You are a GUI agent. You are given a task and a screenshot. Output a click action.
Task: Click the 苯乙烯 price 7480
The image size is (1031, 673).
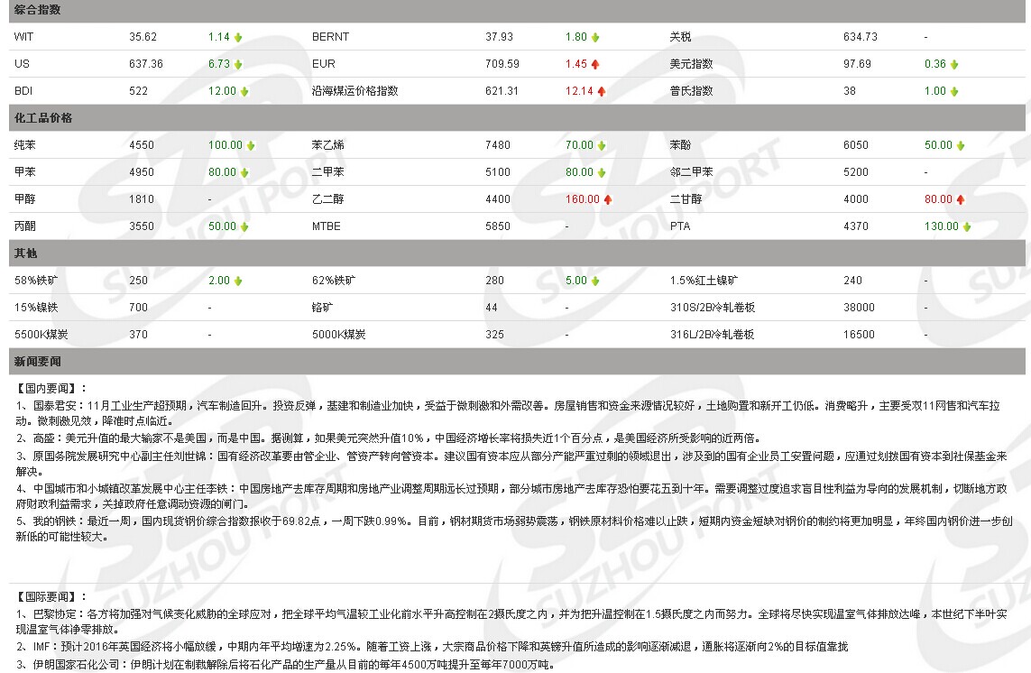pos(498,144)
